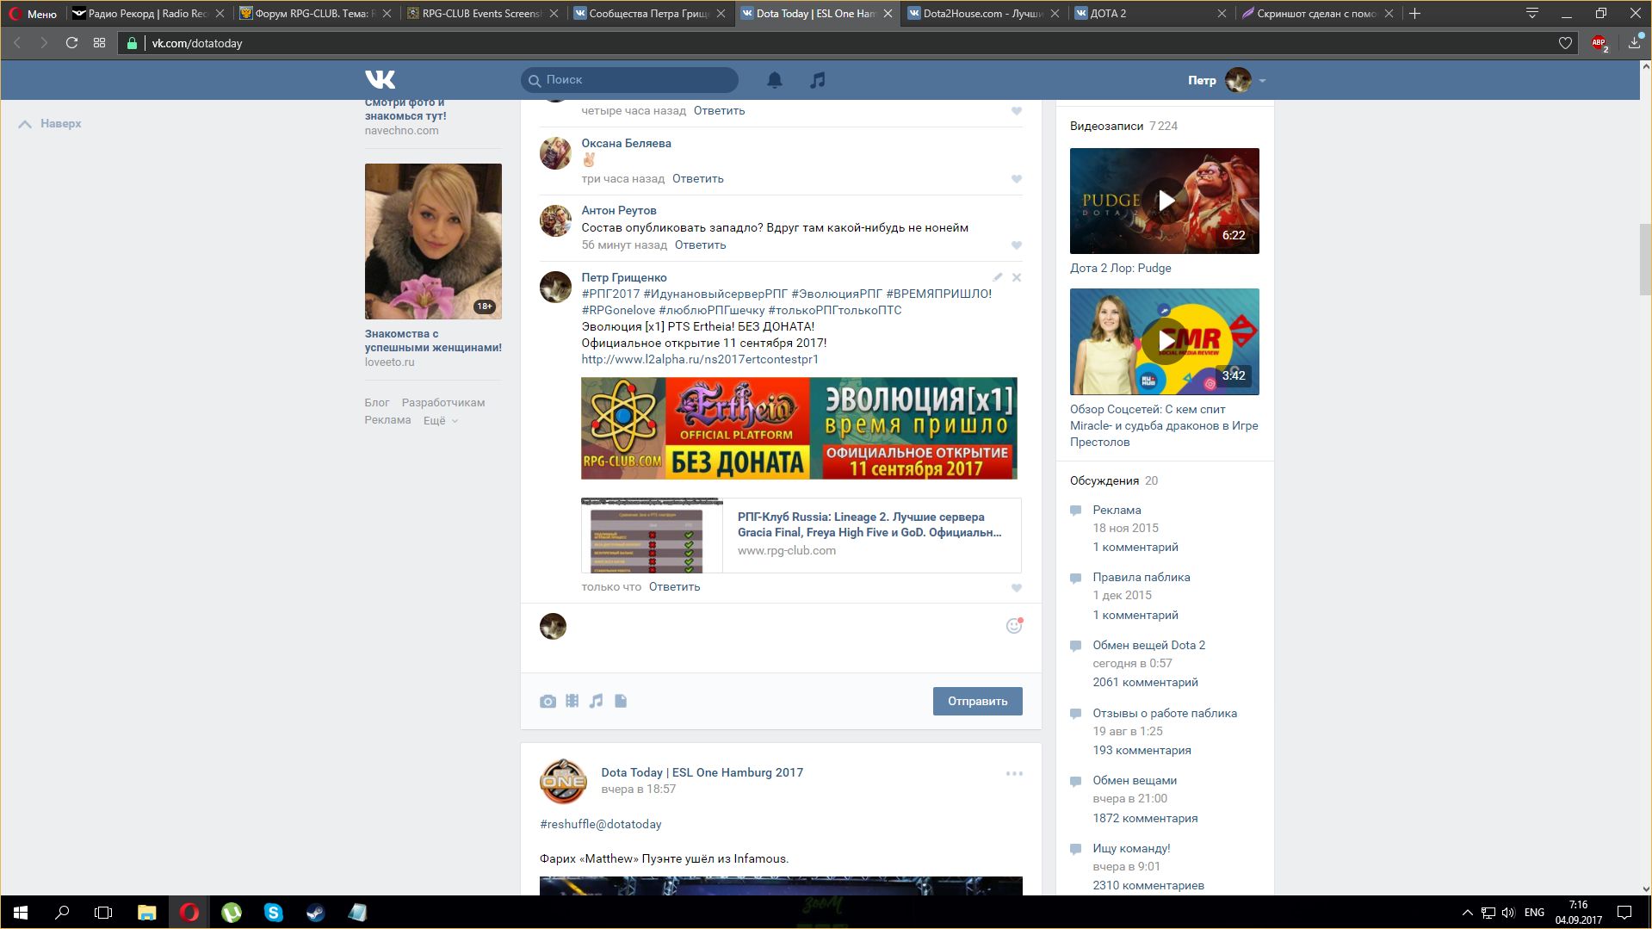Open uTorrent from the taskbar
The width and height of the screenshot is (1652, 929).
(x=231, y=913)
